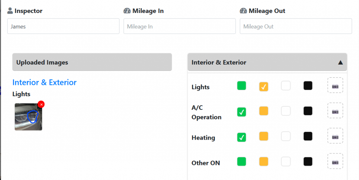The width and height of the screenshot is (359, 180).
Task: Open the blue Interior & Exterior link
Action: [45, 82]
